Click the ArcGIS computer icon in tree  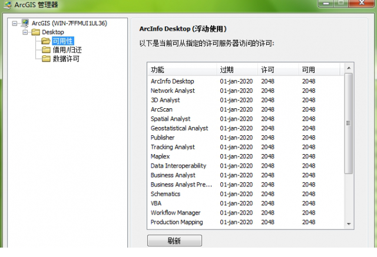click(25, 24)
